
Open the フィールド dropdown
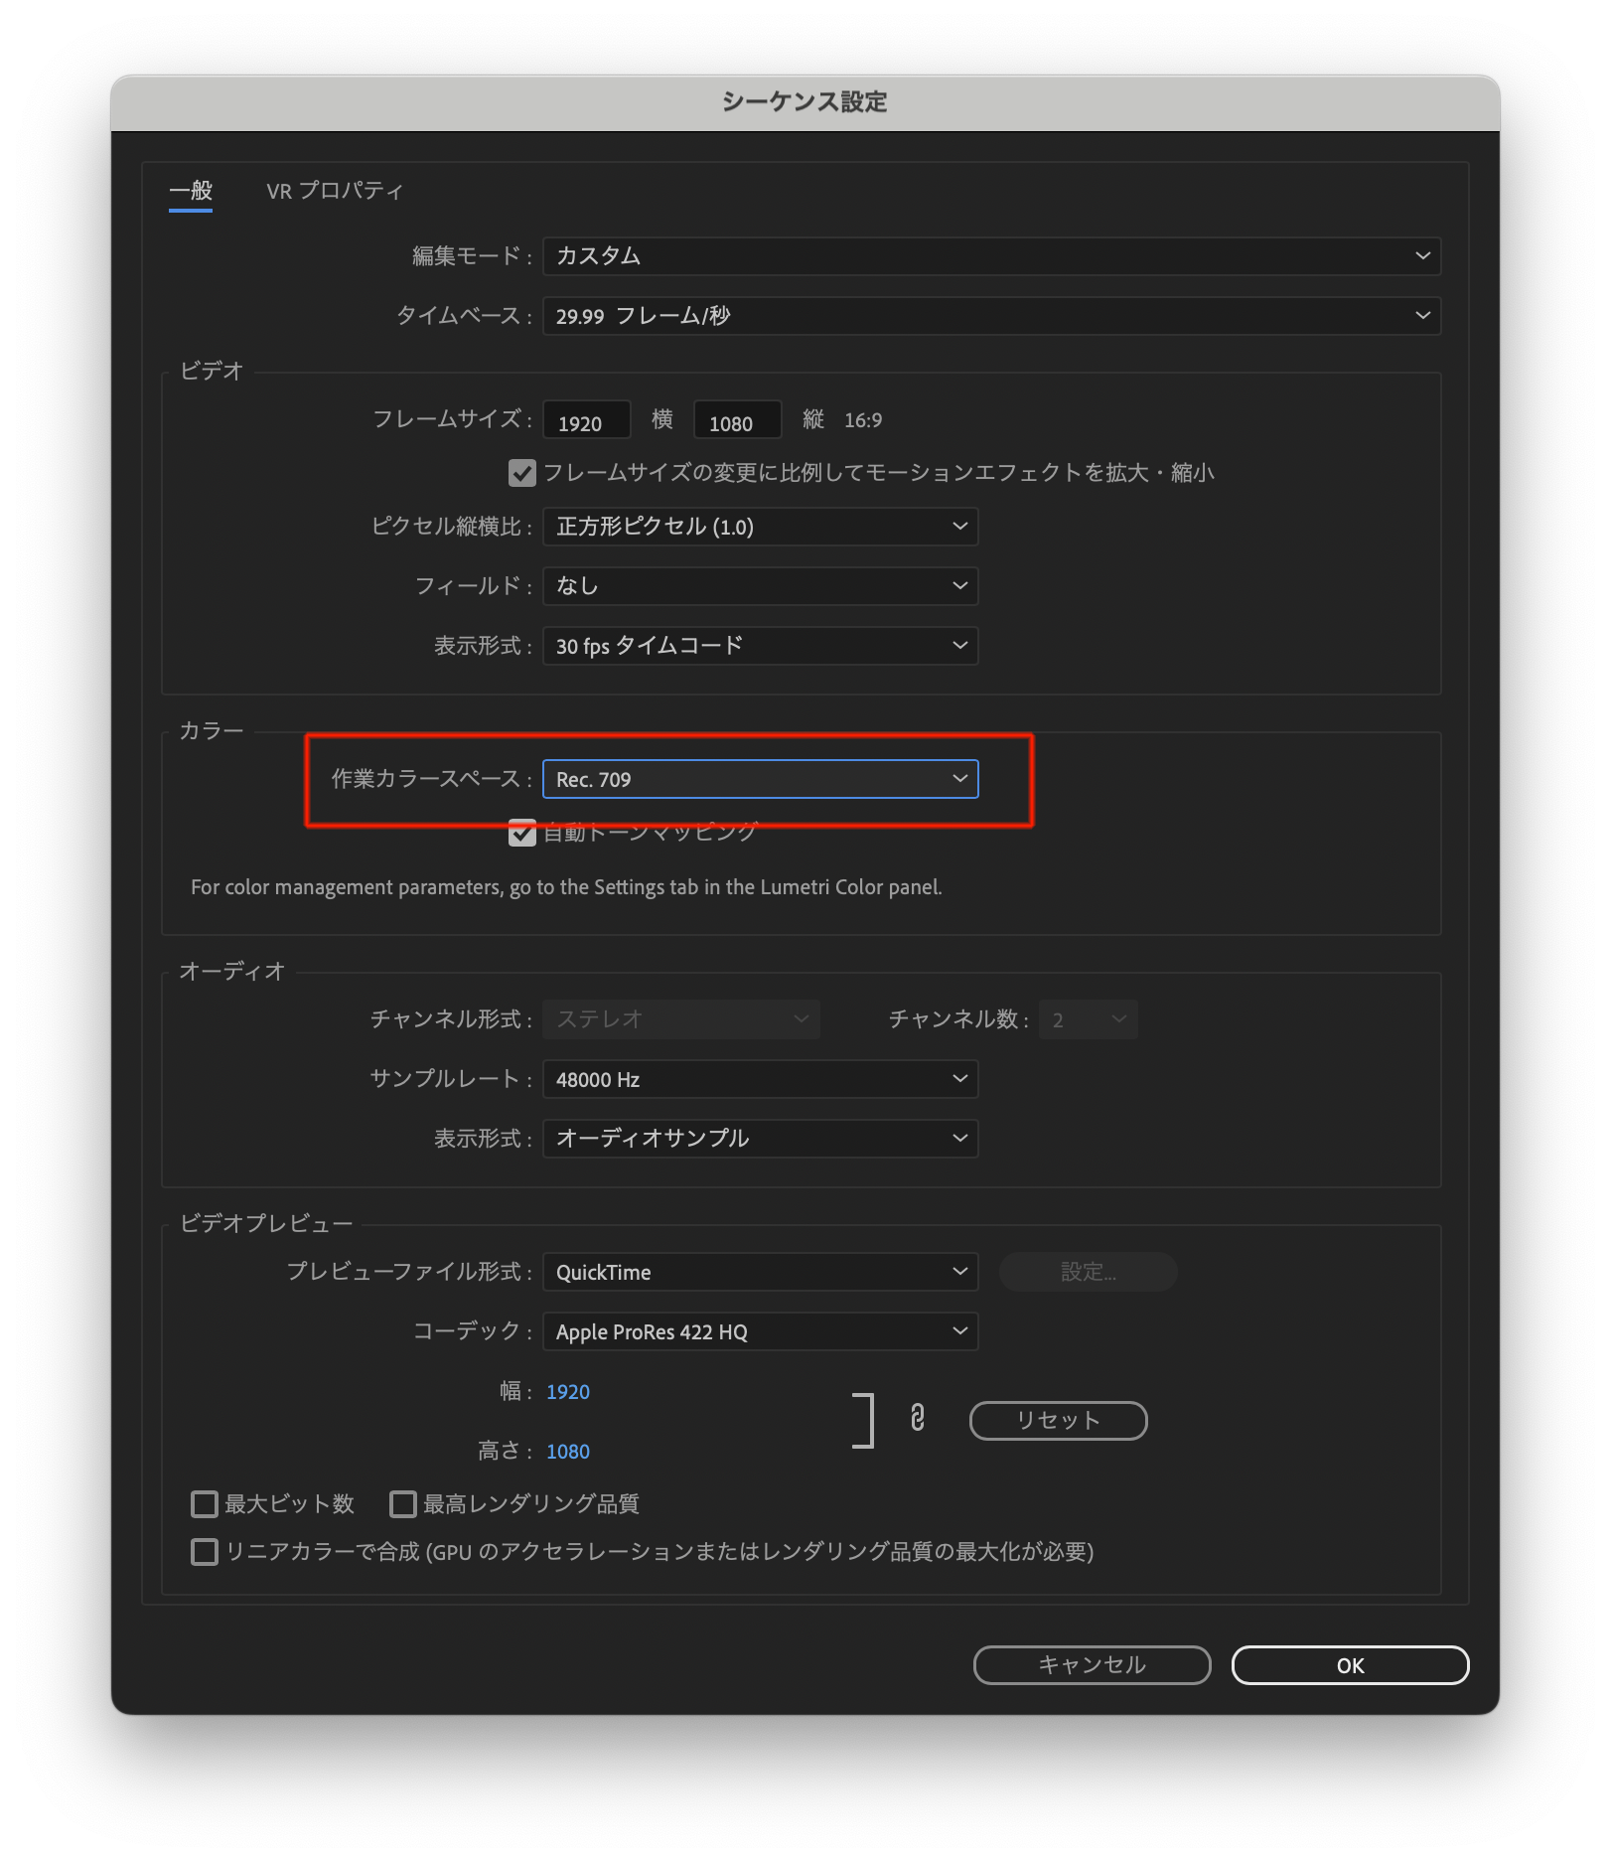point(760,586)
